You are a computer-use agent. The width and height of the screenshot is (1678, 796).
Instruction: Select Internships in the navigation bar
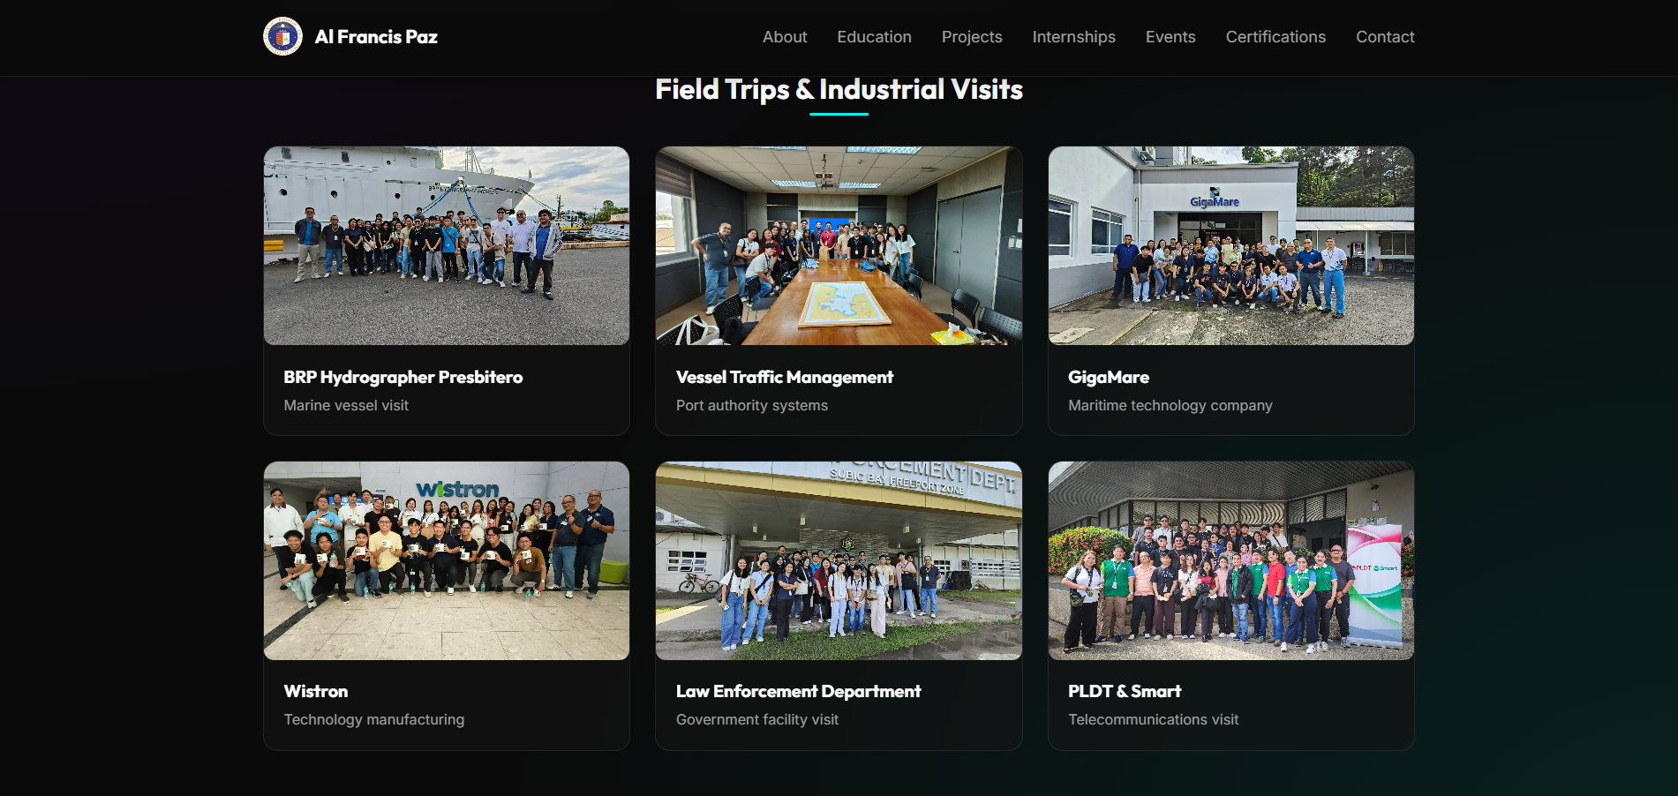[x=1073, y=37]
